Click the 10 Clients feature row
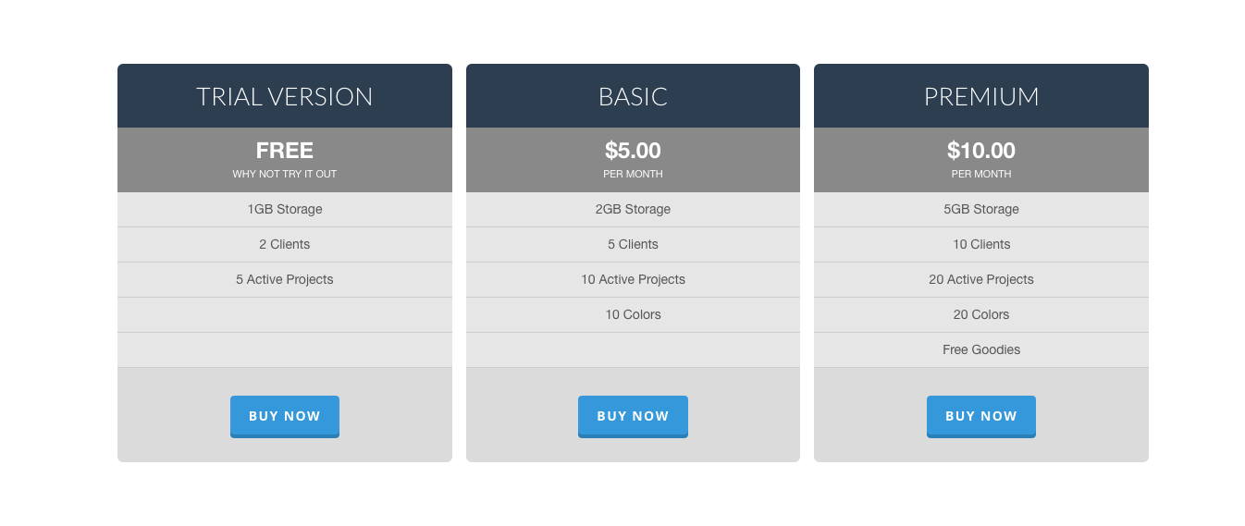The image size is (1245, 526). 981,245
